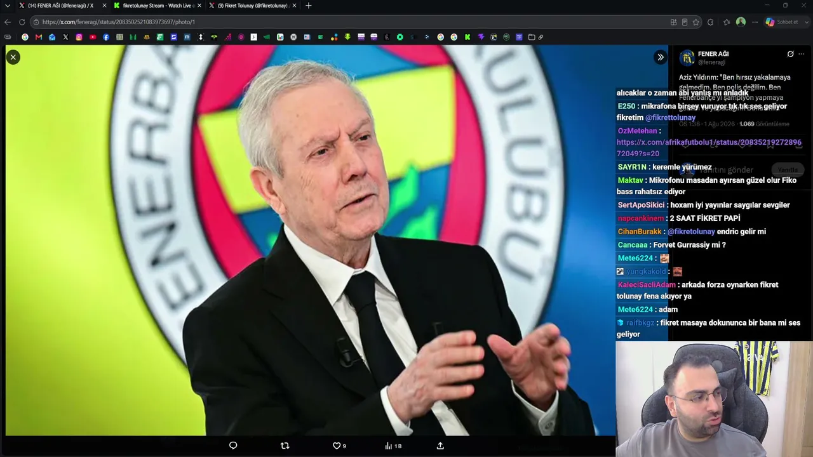Image resolution: width=813 pixels, height=457 pixels.
Task: Share the post via upload icon
Action: click(440, 446)
